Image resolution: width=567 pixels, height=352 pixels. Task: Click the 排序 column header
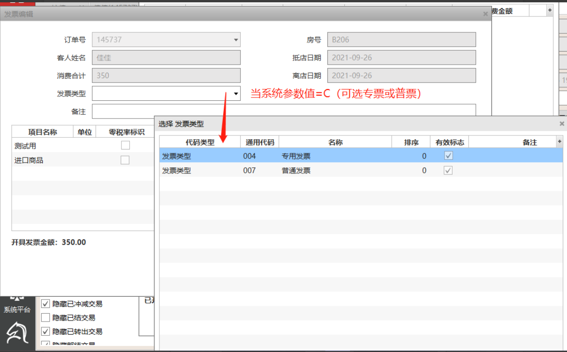pos(411,142)
